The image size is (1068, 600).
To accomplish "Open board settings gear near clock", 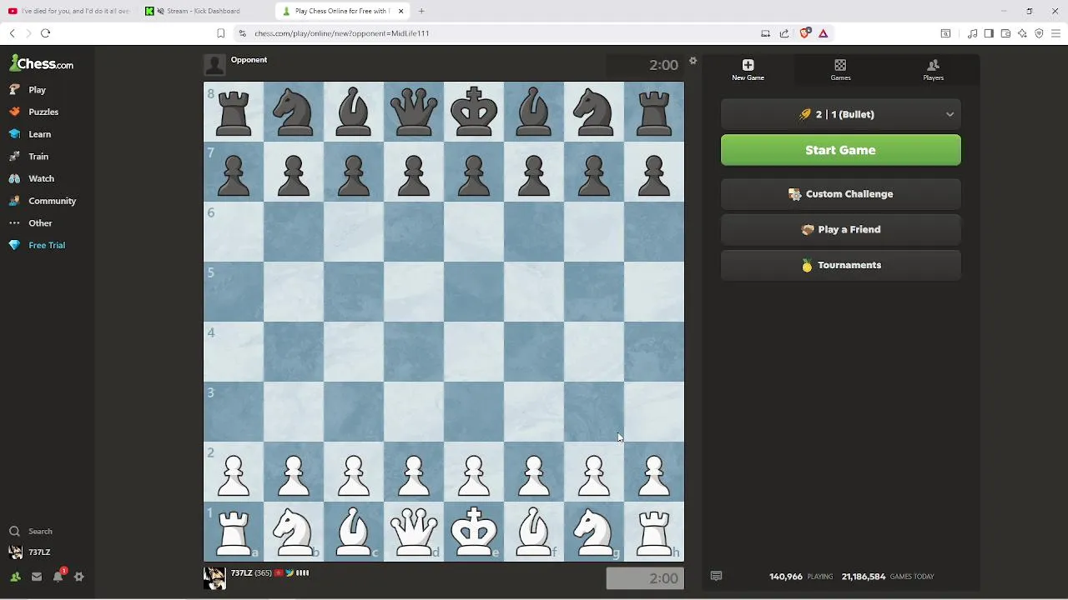I will pos(693,61).
